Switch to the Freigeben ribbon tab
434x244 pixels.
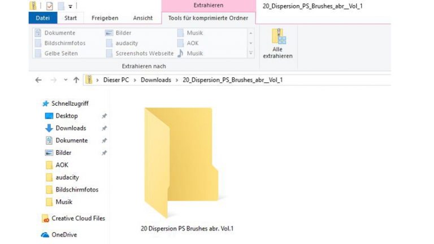tap(105, 18)
